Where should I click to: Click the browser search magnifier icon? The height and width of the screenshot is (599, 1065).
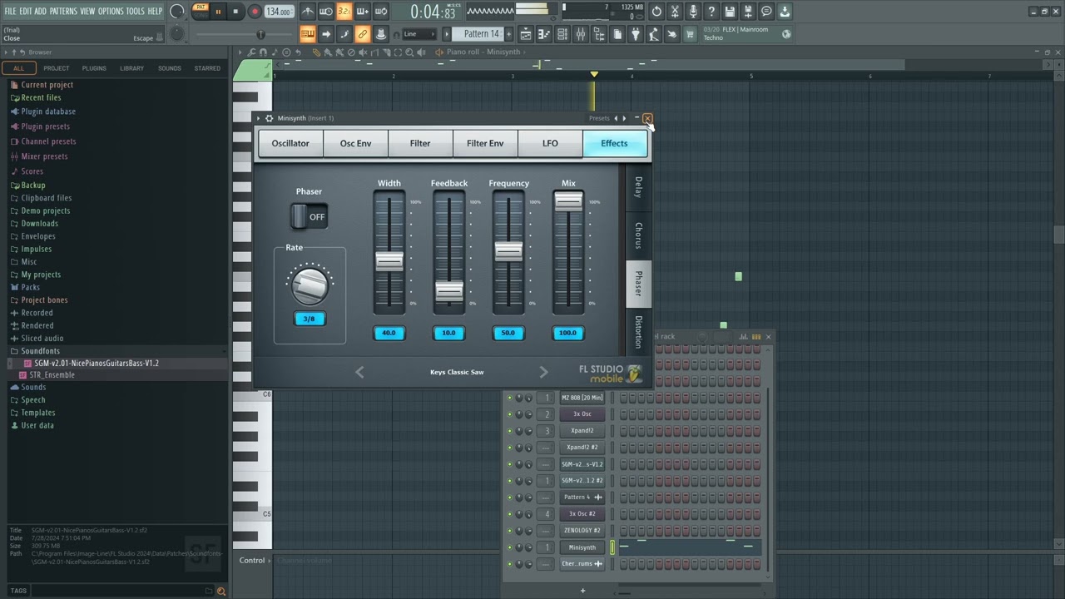pos(221,591)
